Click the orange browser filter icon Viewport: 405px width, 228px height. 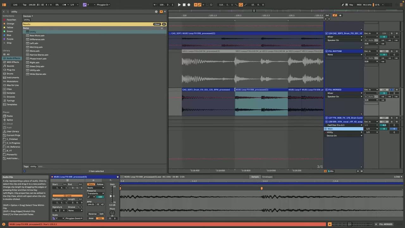pos(161,12)
